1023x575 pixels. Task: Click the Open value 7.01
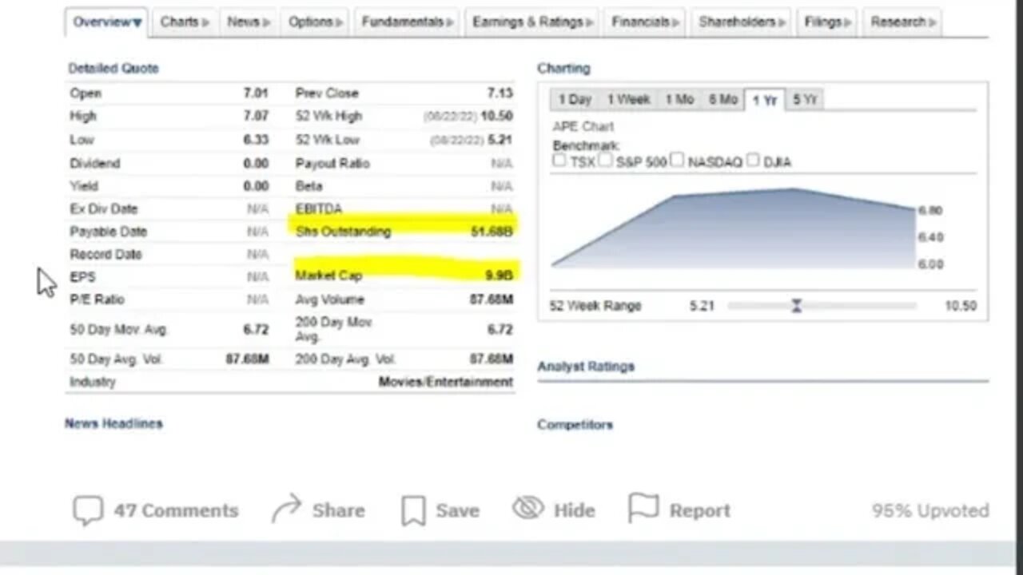[x=256, y=93]
